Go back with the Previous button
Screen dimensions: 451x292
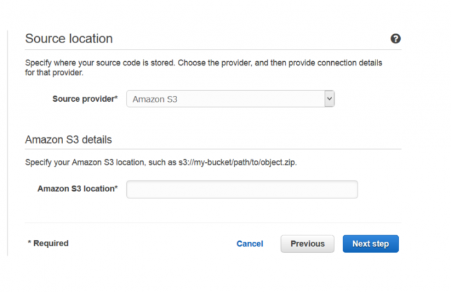[307, 244]
